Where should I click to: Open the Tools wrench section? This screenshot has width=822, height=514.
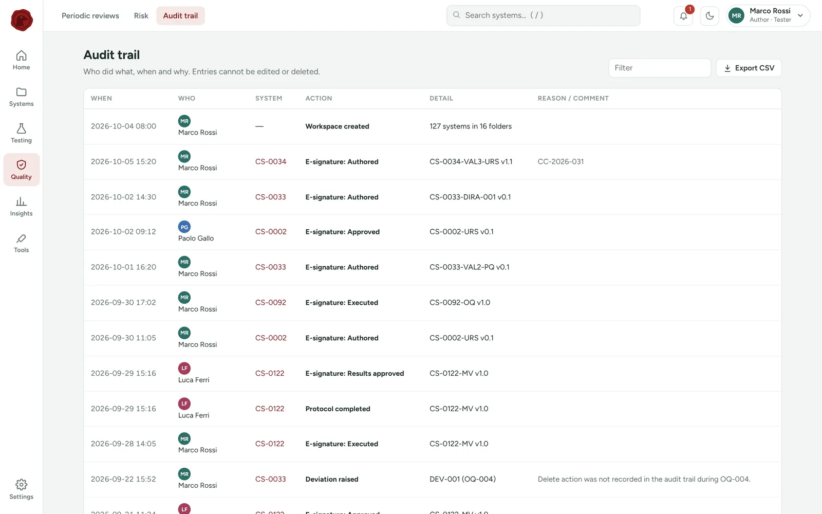[21, 243]
